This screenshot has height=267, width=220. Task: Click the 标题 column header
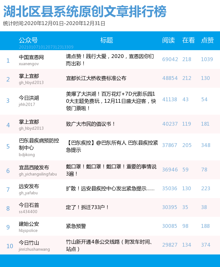[x=107, y=40]
